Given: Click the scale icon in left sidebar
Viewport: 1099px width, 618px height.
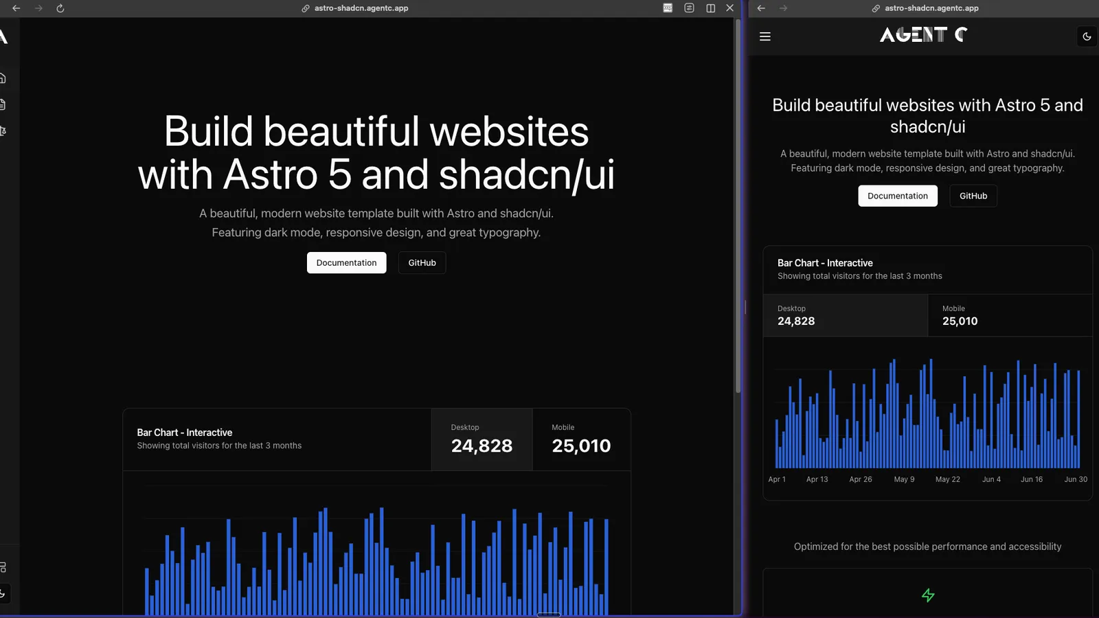Looking at the screenshot, I should 3,131.
